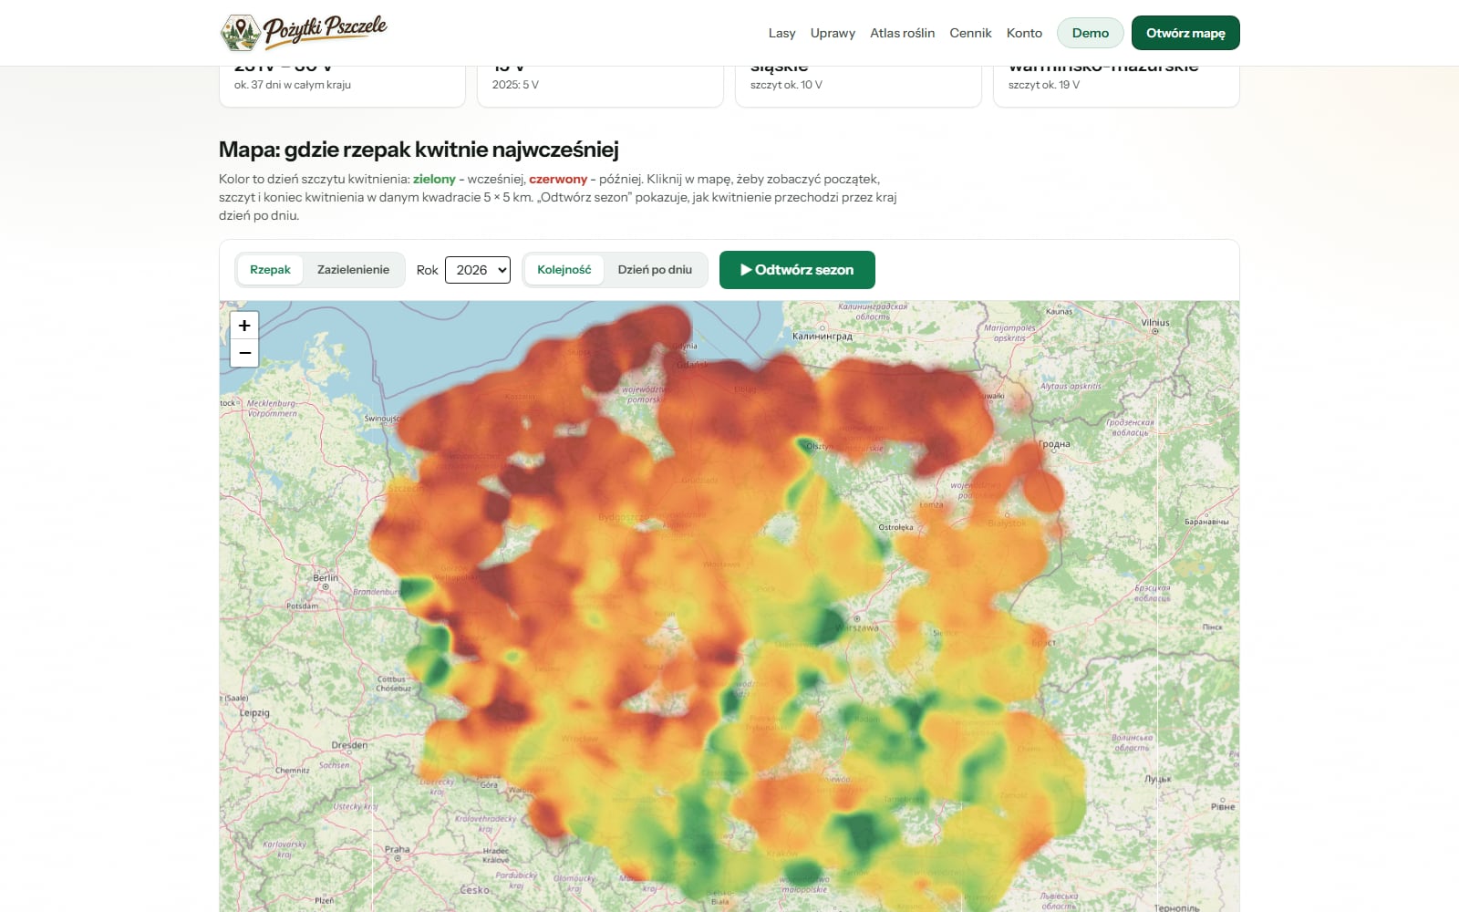Play the season with Odtwórz sezon
1459x912 pixels.
(x=797, y=270)
